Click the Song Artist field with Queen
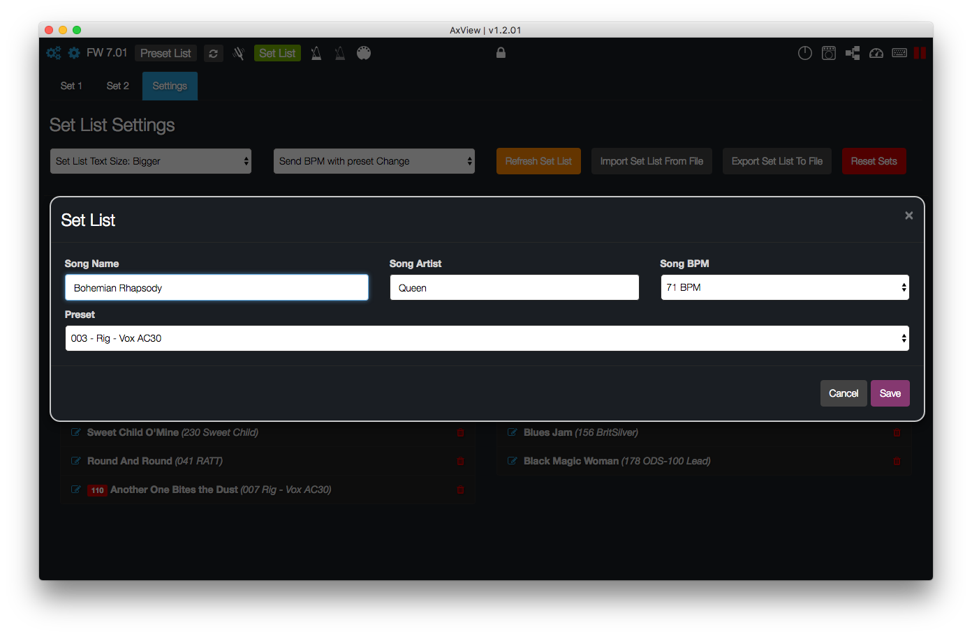The image size is (972, 636). 514,287
